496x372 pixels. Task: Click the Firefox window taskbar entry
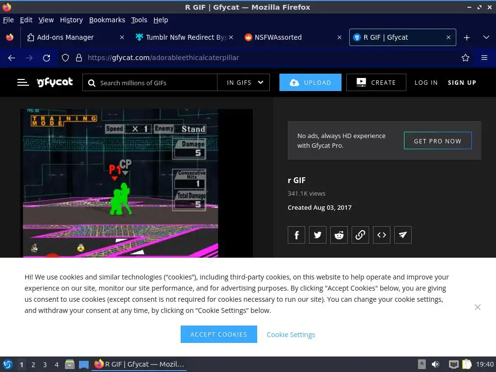(x=139, y=364)
